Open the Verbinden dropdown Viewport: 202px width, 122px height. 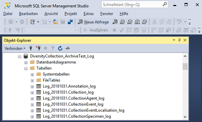(15, 48)
